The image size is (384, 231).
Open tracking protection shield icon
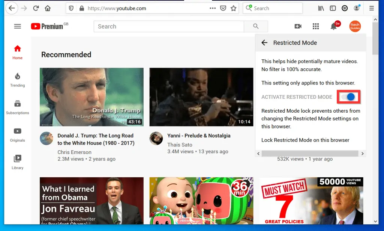pos(71,8)
